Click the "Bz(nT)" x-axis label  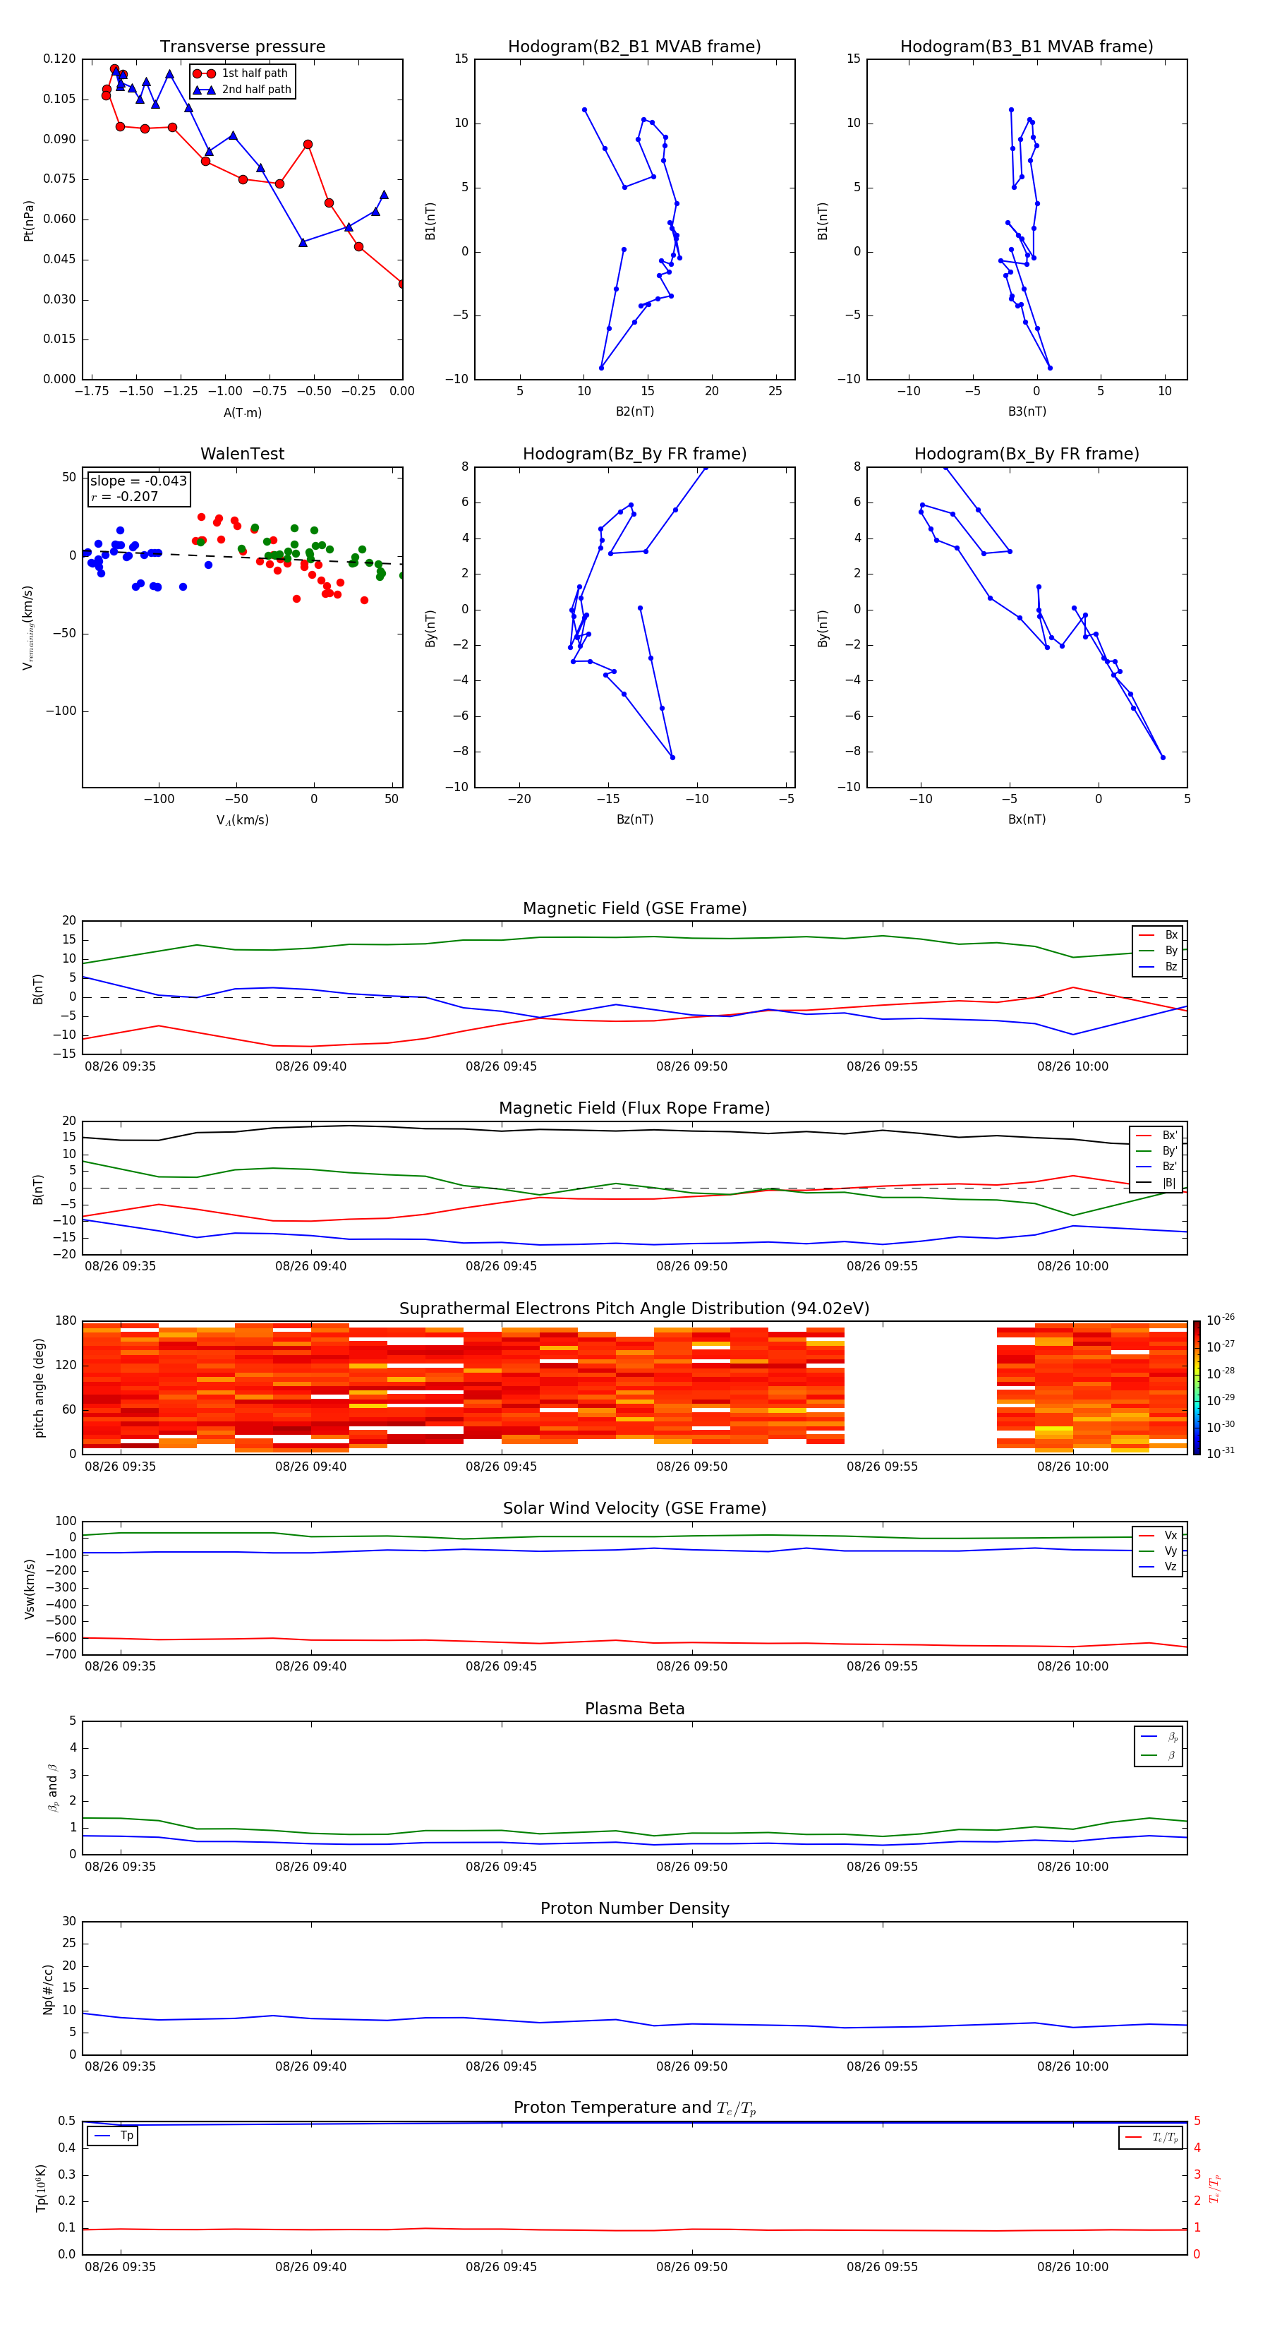634,819
